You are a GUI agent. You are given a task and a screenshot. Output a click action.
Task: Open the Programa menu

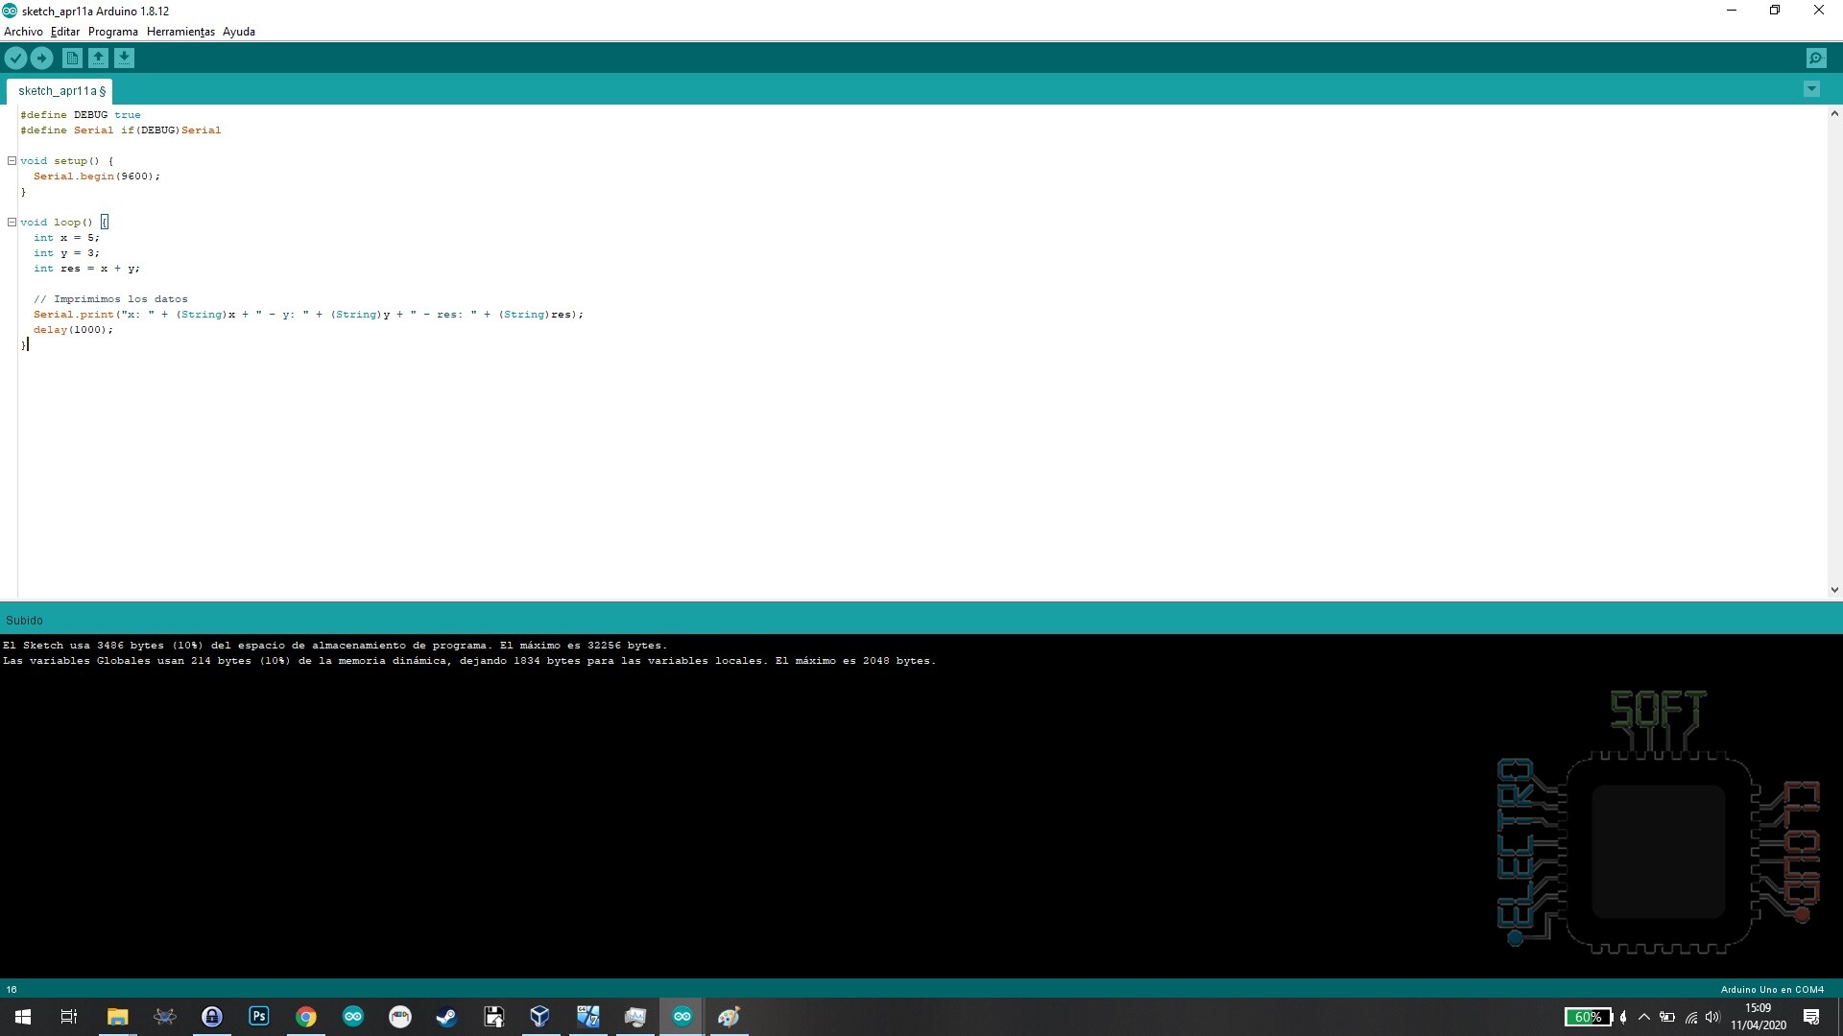coord(113,32)
